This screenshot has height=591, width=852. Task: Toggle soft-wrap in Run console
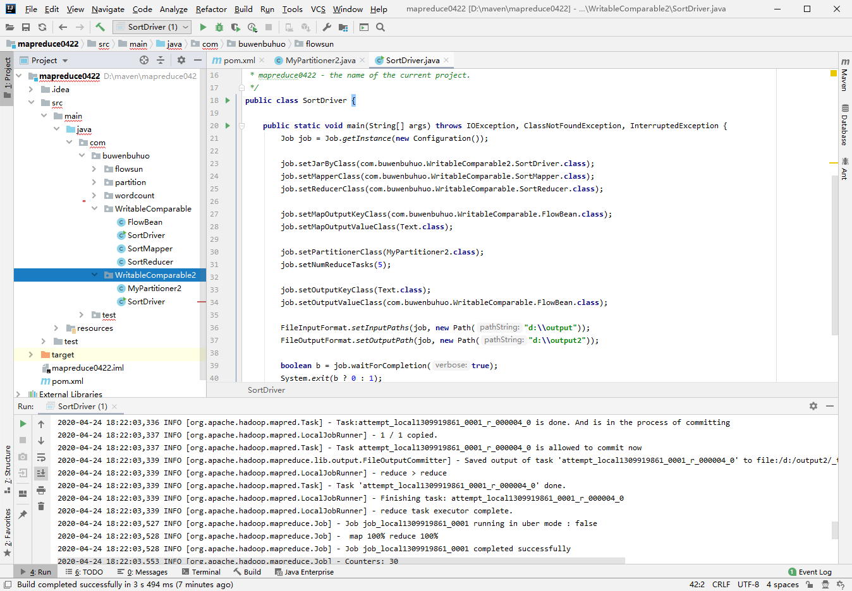pyautogui.click(x=41, y=457)
